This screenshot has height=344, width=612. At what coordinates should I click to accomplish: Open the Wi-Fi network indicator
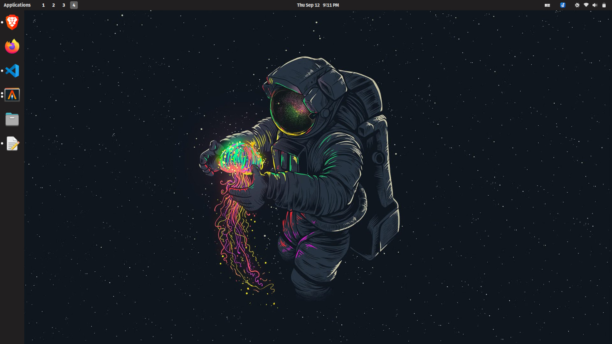(586, 5)
